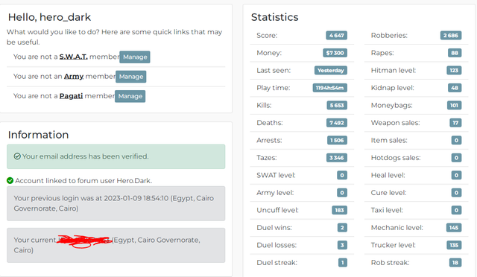The height and width of the screenshot is (277, 477).
Task: Click the Deaths badge 7 492
Action: (336, 123)
